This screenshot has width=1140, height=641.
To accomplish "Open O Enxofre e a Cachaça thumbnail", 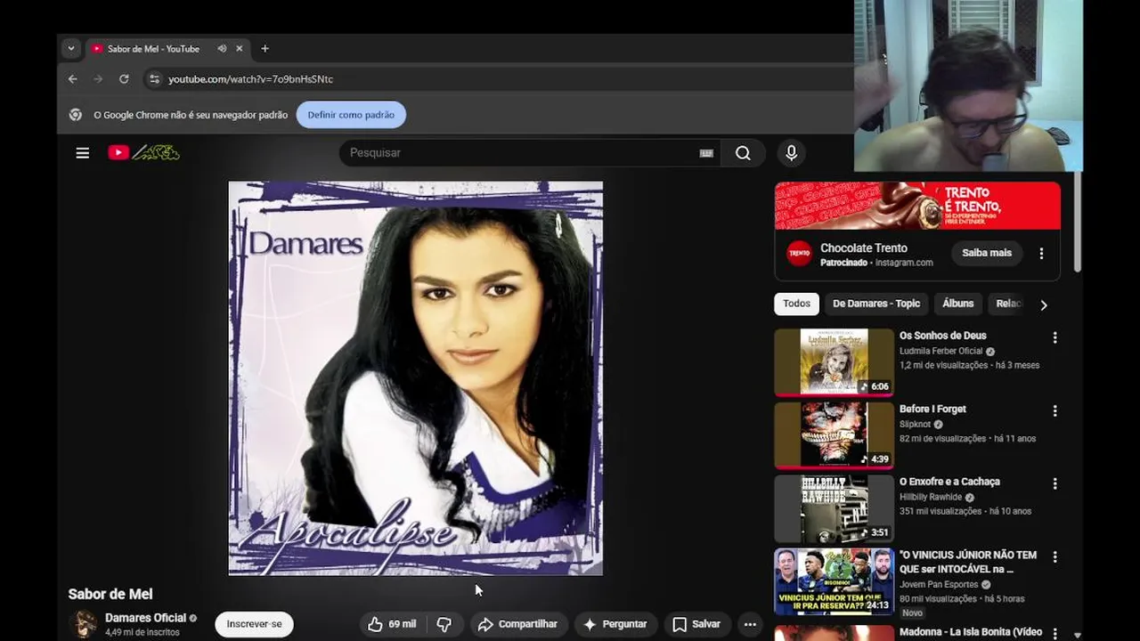I will tap(834, 508).
